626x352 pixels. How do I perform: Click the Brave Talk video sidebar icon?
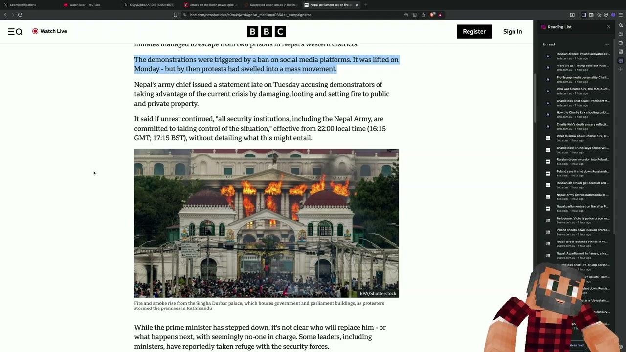(x=621, y=34)
